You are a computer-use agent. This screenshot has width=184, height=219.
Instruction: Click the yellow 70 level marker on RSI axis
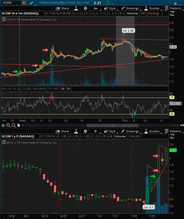click(x=172, y=97)
